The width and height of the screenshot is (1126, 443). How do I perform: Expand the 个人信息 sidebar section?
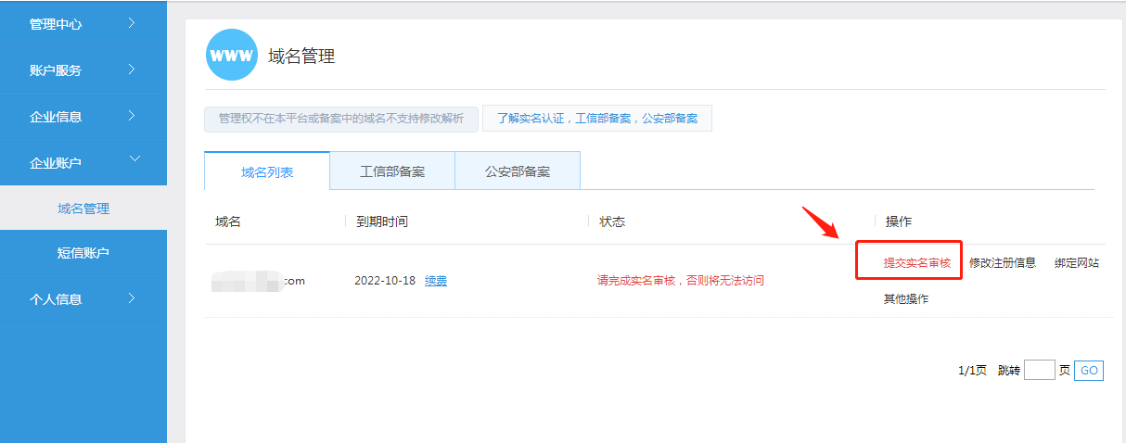(83, 299)
